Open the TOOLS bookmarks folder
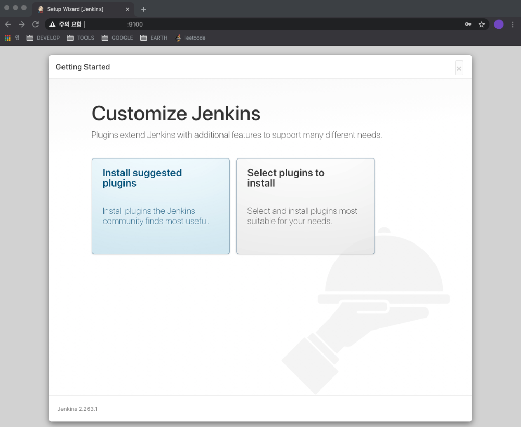The image size is (521, 427). pyautogui.click(x=80, y=38)
